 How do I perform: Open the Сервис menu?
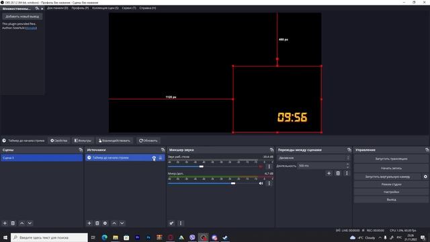tap(129, 8)
